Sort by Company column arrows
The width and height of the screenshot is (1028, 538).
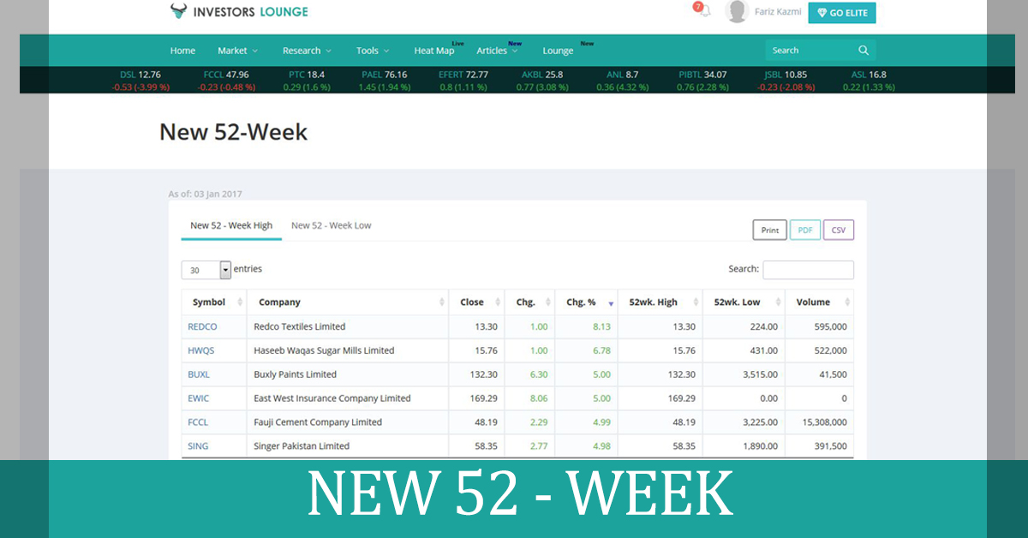(442, 302)
